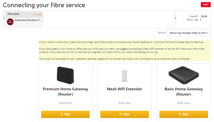The image size is (214, 122).
Task: Click the Mesh Wifi Extender product image
Action: click(124, 75)
